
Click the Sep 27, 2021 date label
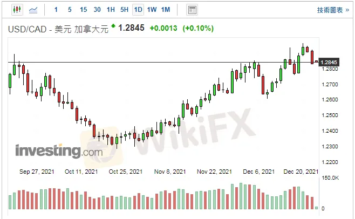tap(37, 172)
